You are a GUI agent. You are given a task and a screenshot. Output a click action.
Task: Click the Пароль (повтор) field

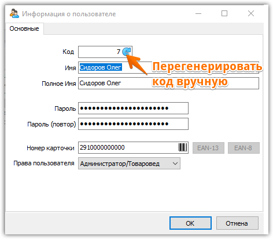(x=133, y=124)
